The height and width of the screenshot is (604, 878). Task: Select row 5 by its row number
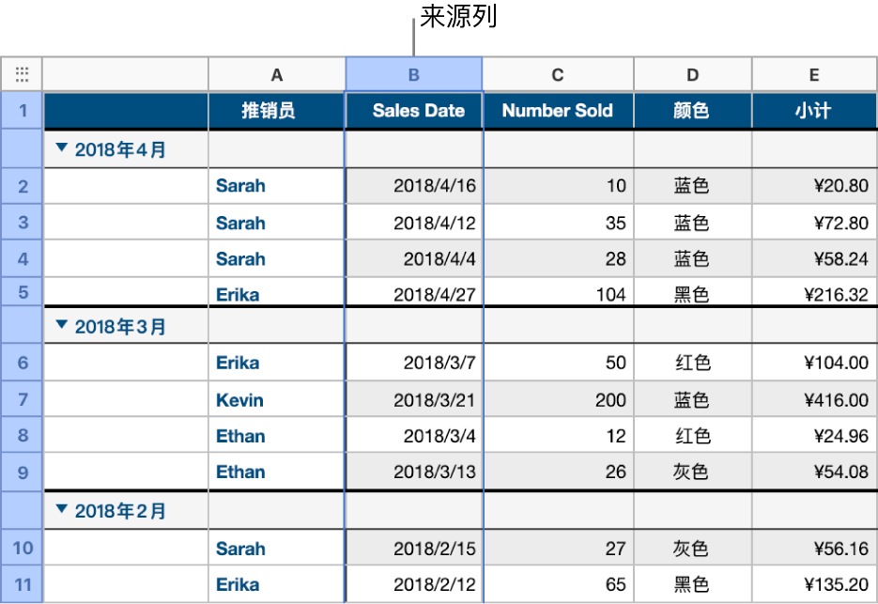(22, 293)
